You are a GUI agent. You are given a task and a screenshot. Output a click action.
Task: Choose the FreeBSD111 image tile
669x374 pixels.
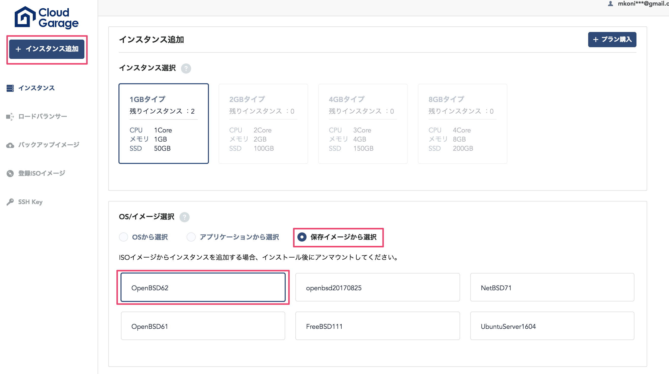[x=377, y=326]
